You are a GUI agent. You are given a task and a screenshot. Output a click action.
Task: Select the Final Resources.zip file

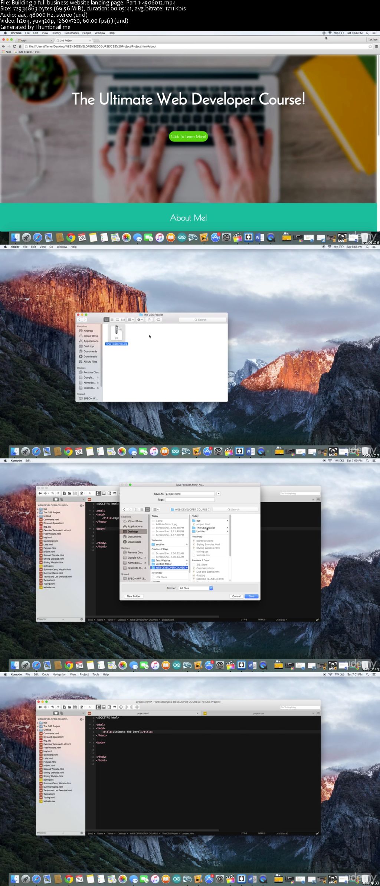click(x=117, y=335)
